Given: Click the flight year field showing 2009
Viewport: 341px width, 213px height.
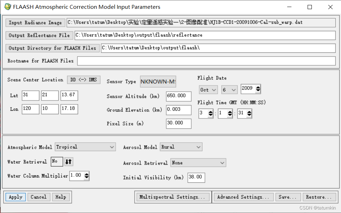Looking at the screenshot, I should point(248,89).
